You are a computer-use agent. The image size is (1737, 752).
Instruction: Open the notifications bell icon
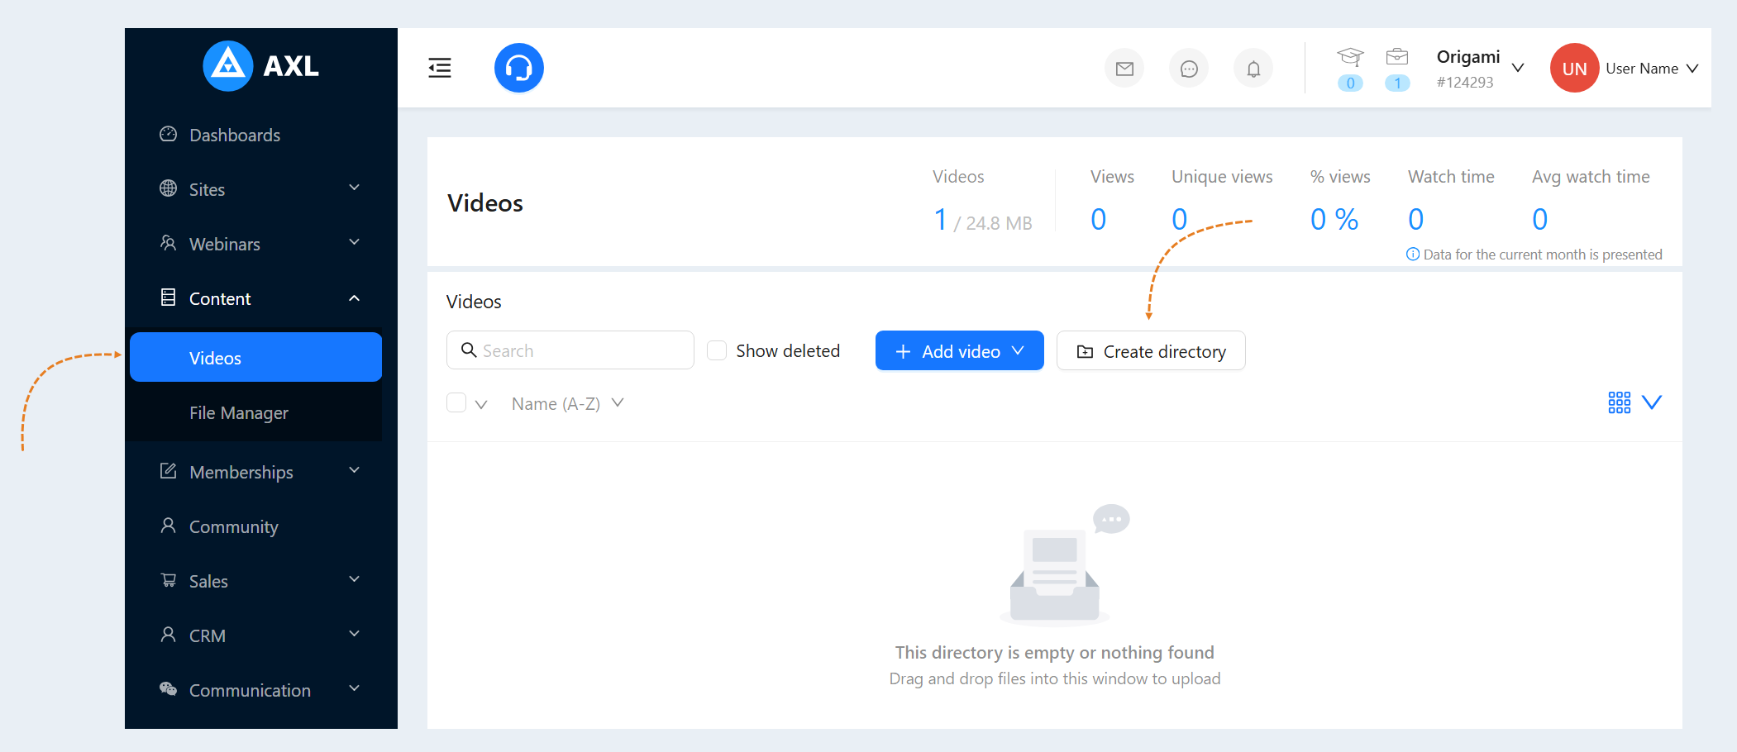click(x=1253, y=69)
